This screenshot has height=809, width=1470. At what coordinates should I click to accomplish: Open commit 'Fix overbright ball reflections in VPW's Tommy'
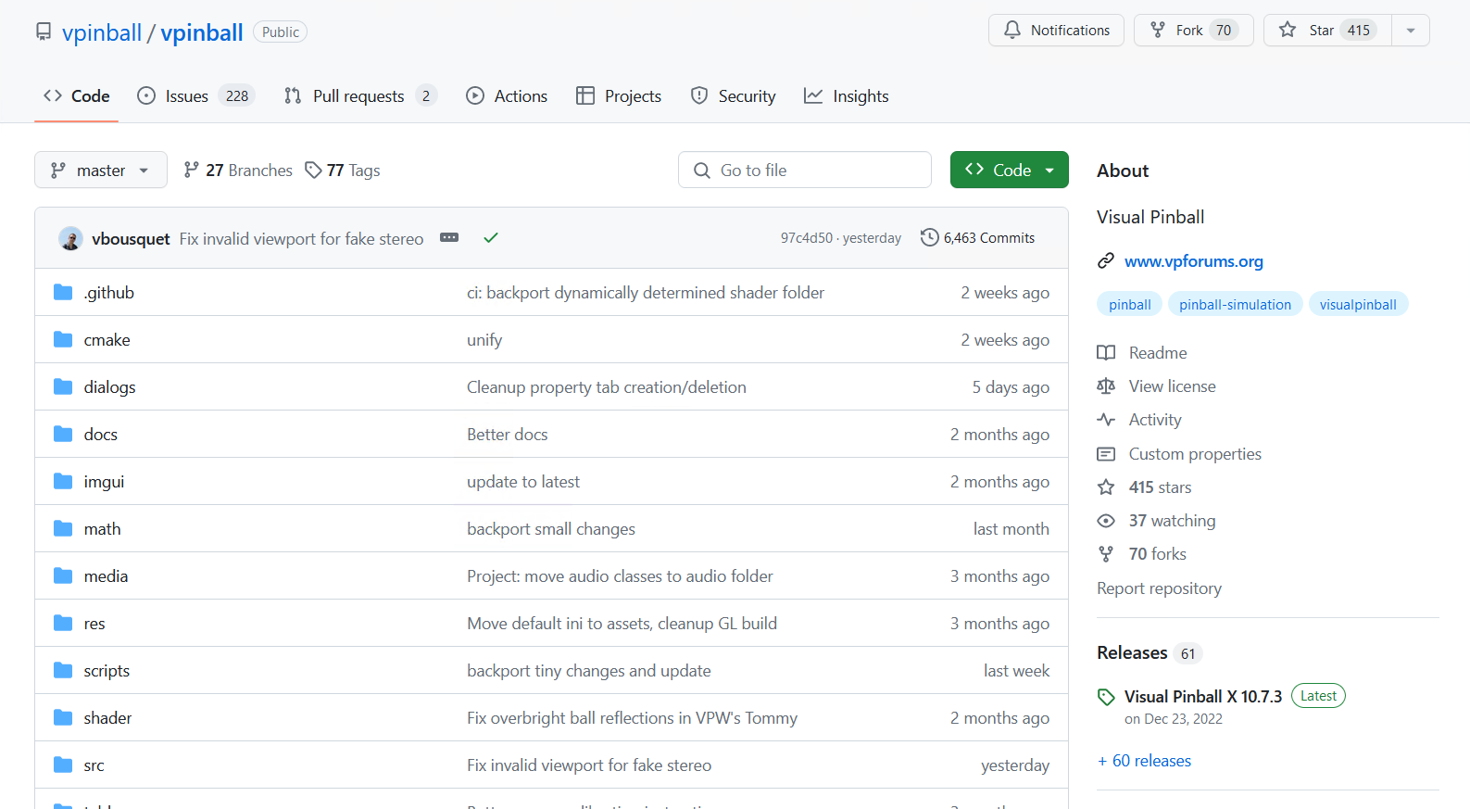632,718
